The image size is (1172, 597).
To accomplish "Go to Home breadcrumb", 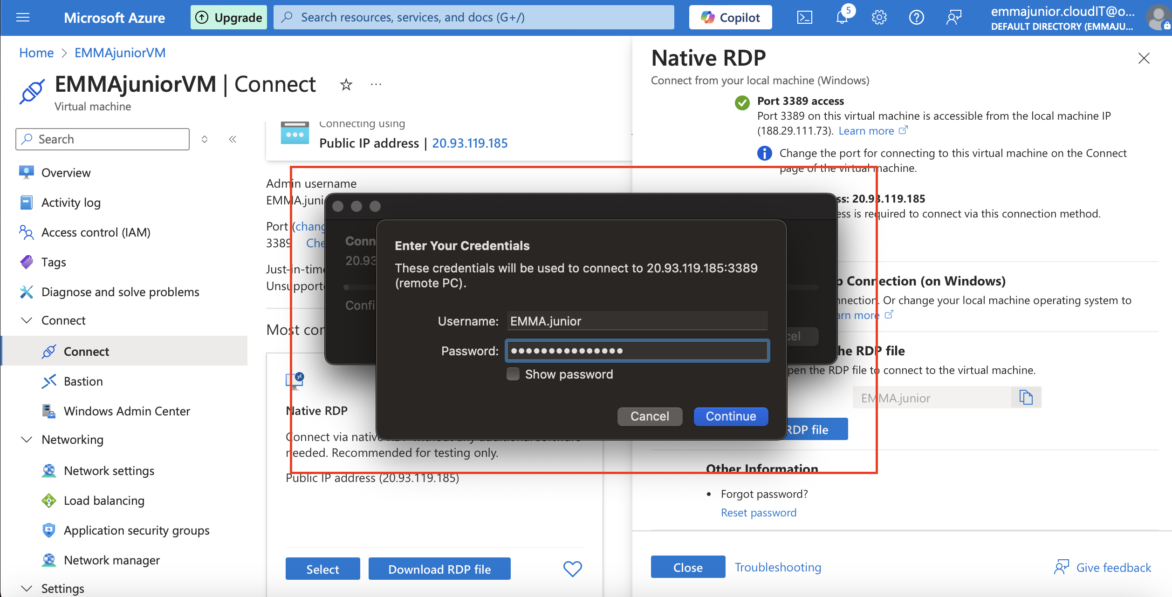I will [x=36, y=53].
